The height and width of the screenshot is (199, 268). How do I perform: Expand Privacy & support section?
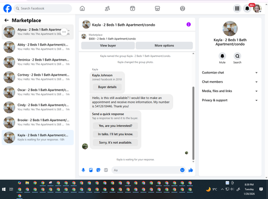point(230,100)
